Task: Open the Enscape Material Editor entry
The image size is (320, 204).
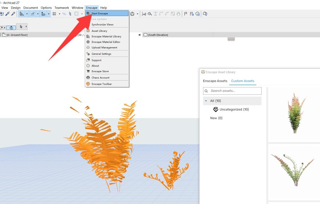Action: point(106,42)
